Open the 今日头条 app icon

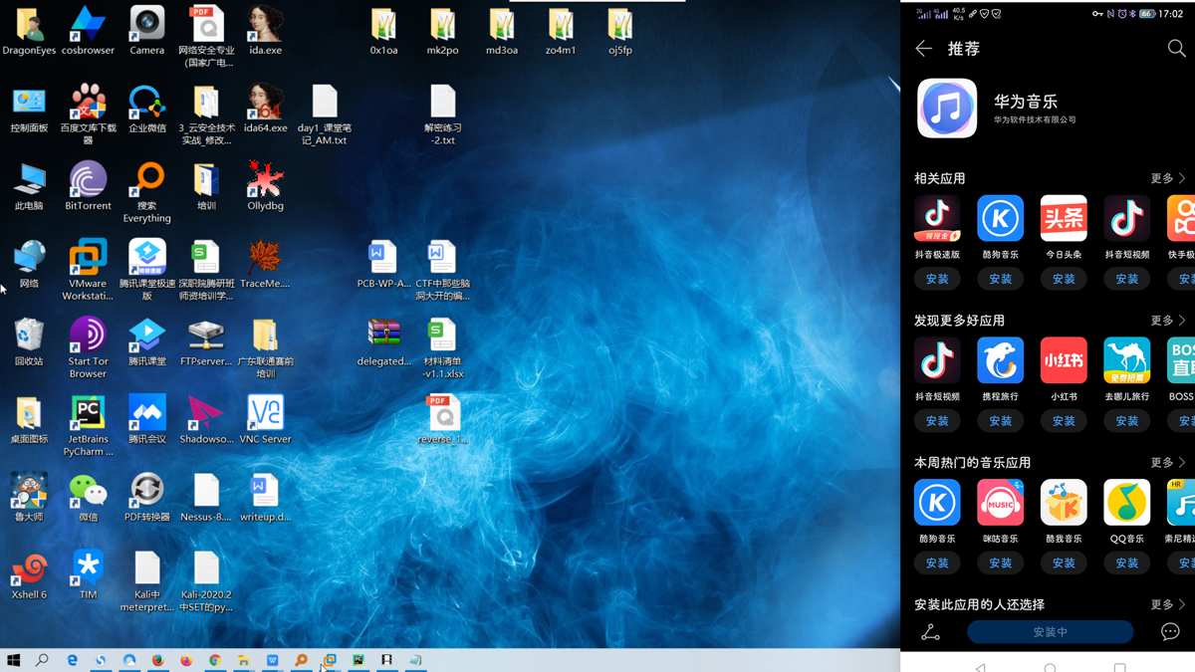[1064, 218]
